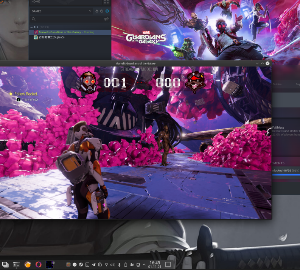Click the game window title bar text
300x270 pixels.
tap(135, 63)
